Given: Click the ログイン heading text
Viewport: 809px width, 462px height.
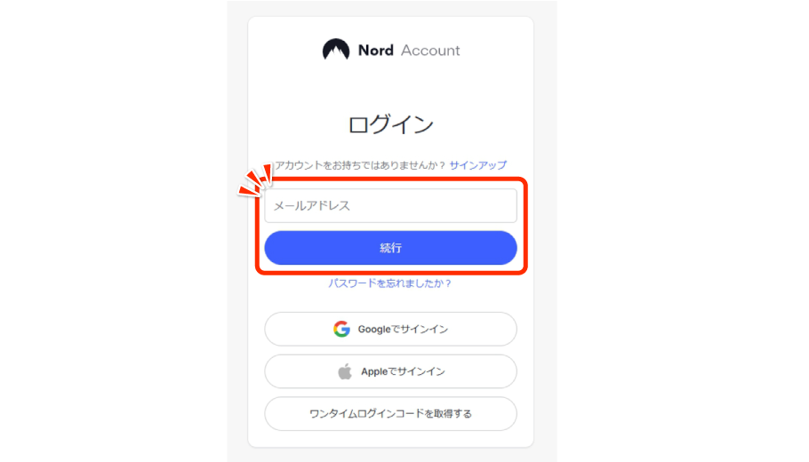Looking at the screenshot, I should [390, 124].
